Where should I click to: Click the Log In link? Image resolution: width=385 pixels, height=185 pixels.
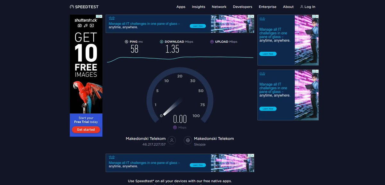point(308,7)
